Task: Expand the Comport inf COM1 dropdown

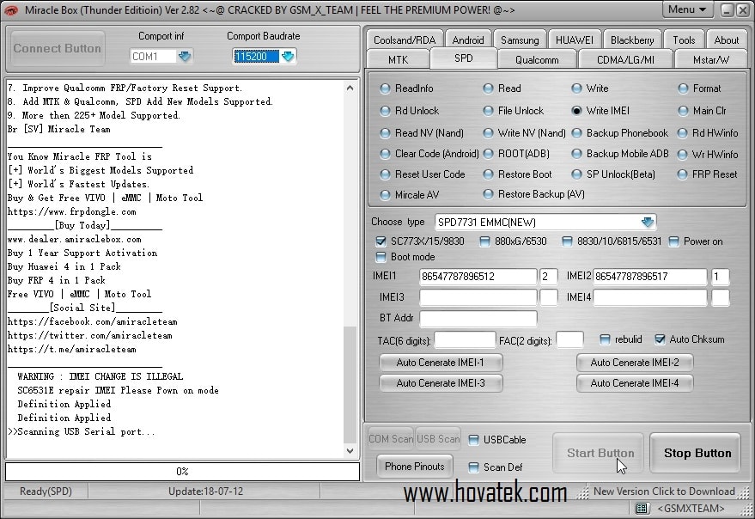Action: coord(185,57)
